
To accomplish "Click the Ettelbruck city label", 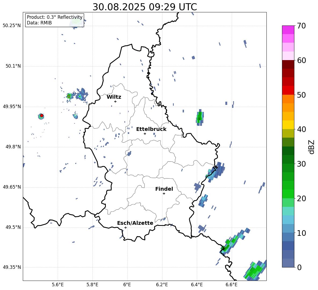I will 151,129.
